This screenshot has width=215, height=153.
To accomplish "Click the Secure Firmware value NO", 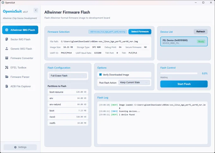I will pos(145,47).
